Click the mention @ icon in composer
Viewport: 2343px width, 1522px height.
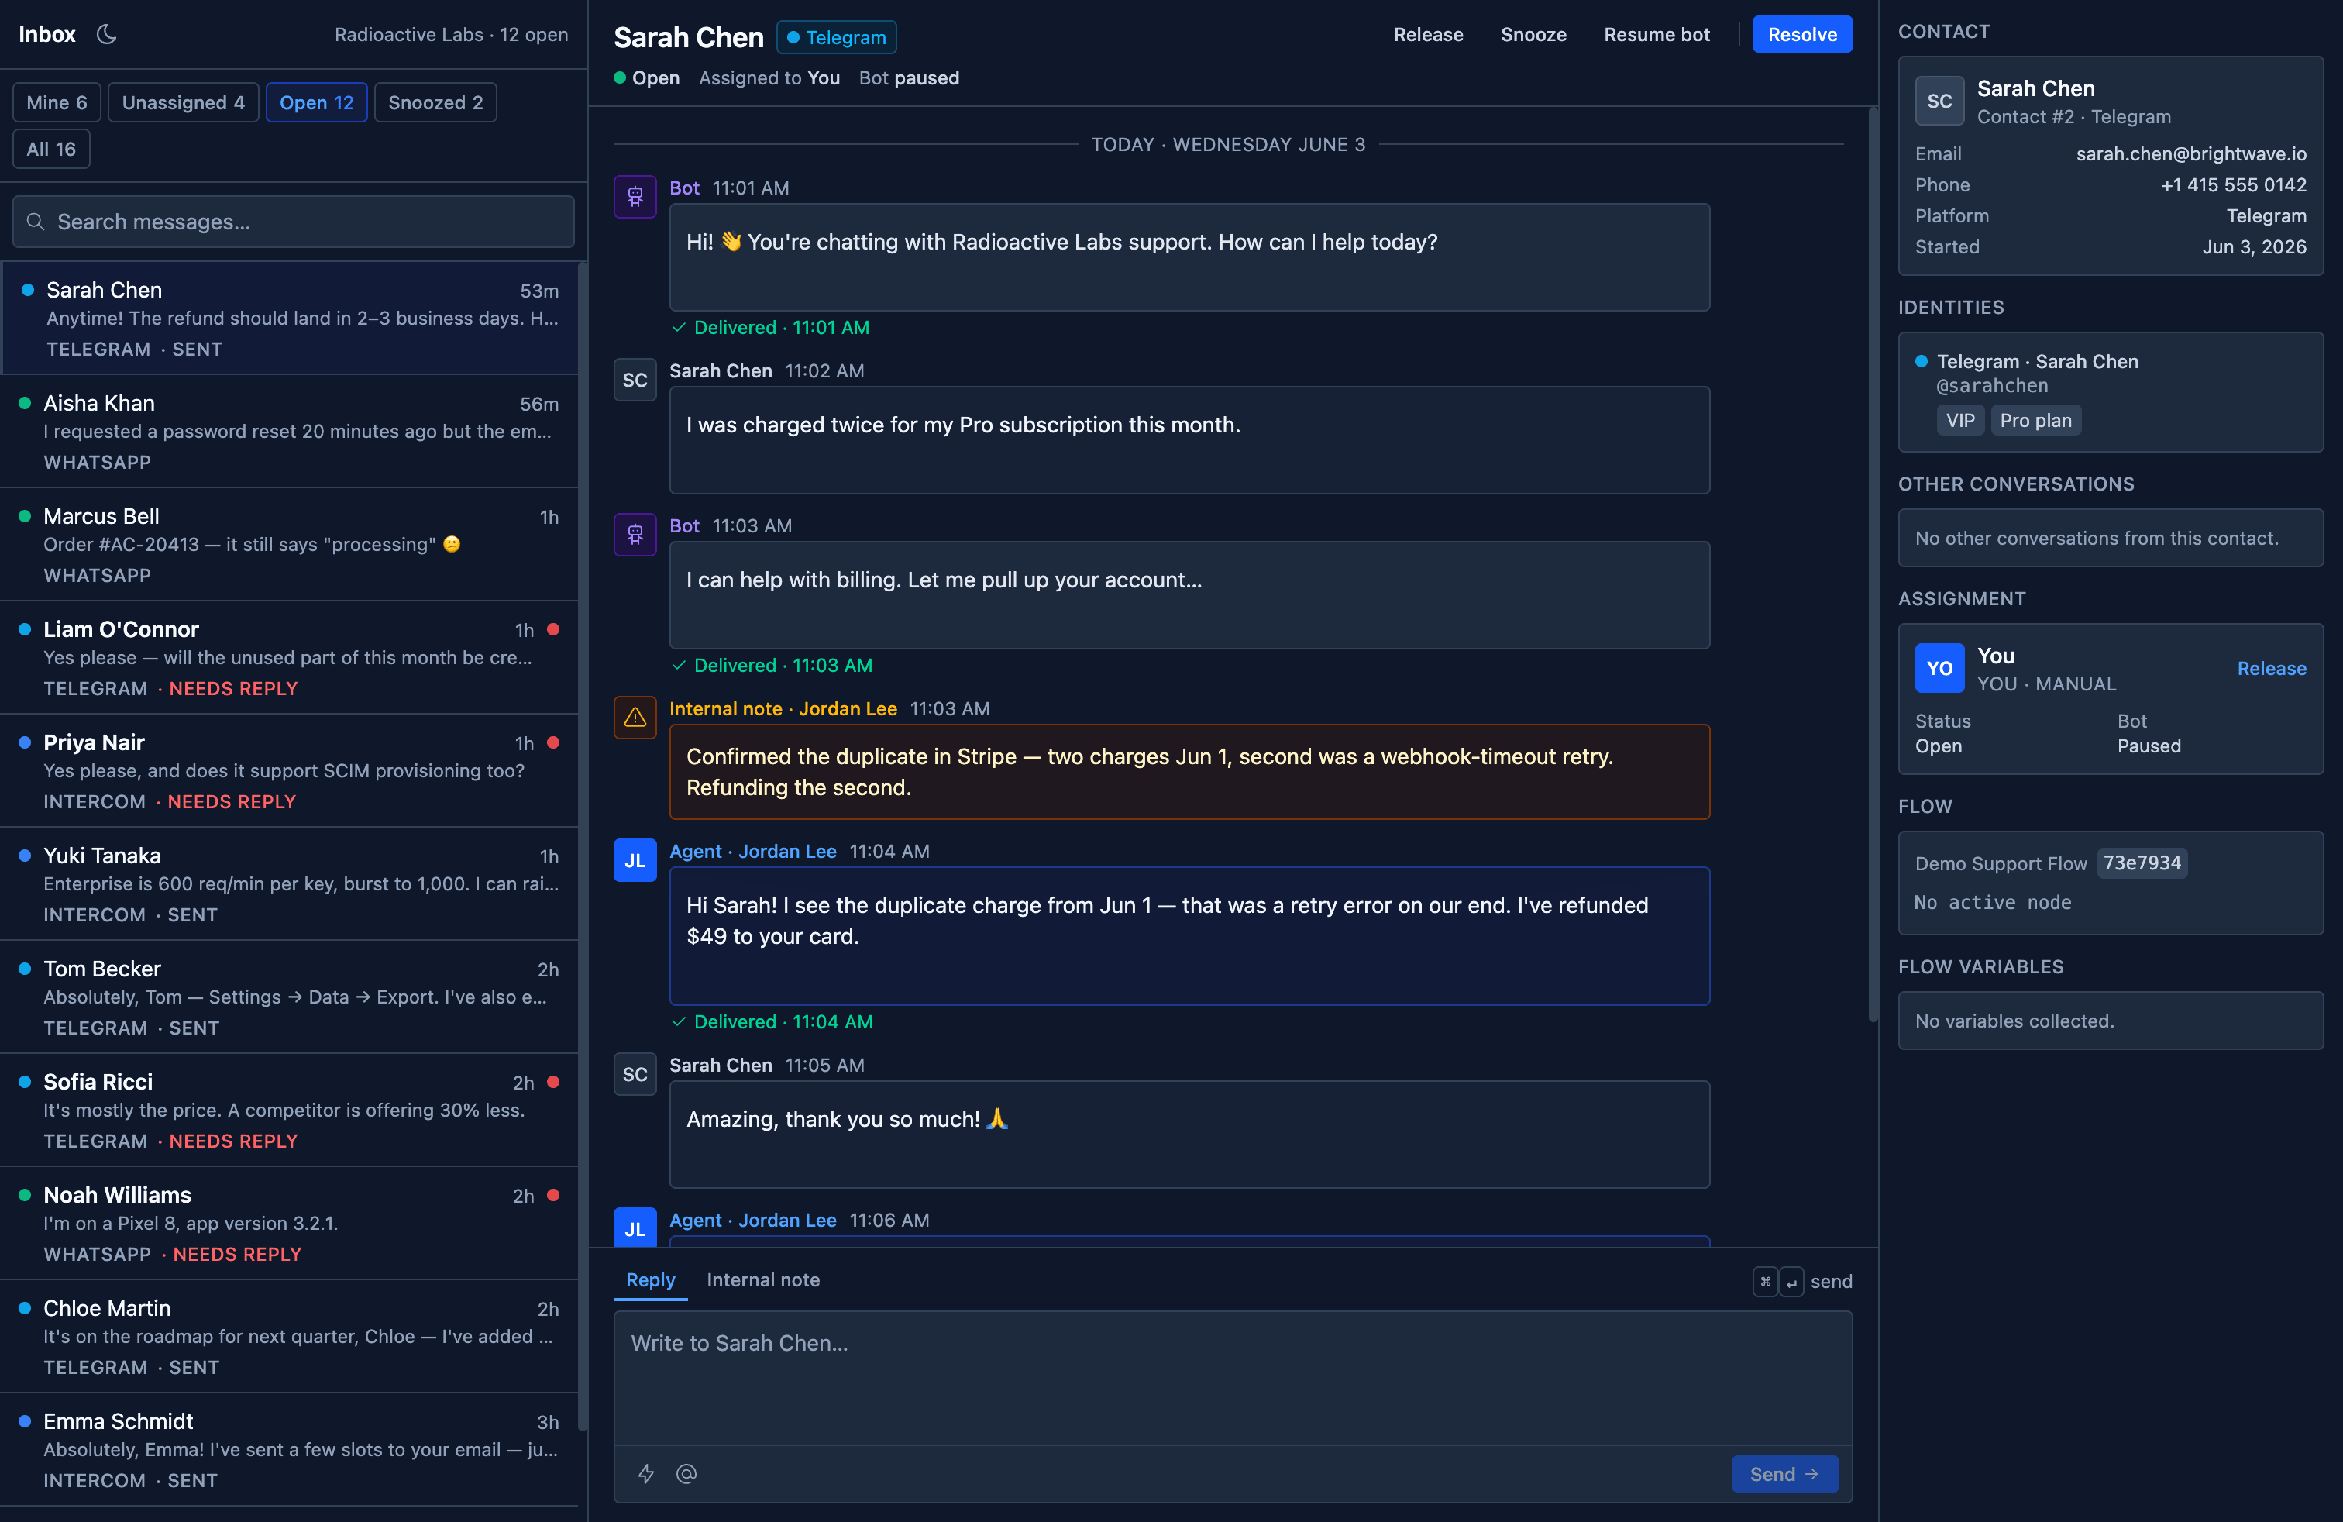coord(686,1474)
